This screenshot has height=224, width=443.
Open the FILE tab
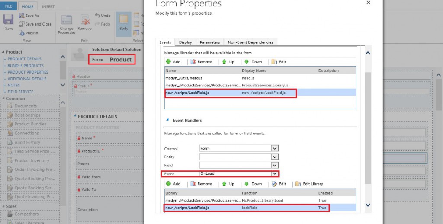click(9, 6)
